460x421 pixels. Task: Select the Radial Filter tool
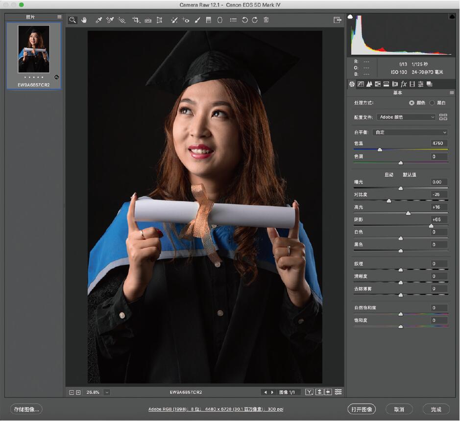[x=220, y=20]
